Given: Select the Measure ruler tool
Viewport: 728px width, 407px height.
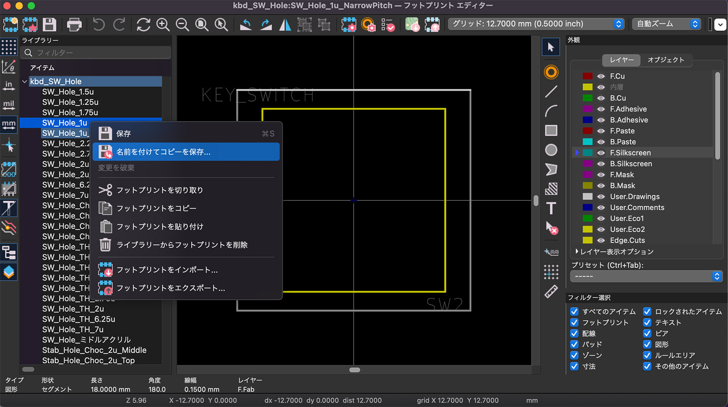Looking at the screenshot, I should [551, 291].
